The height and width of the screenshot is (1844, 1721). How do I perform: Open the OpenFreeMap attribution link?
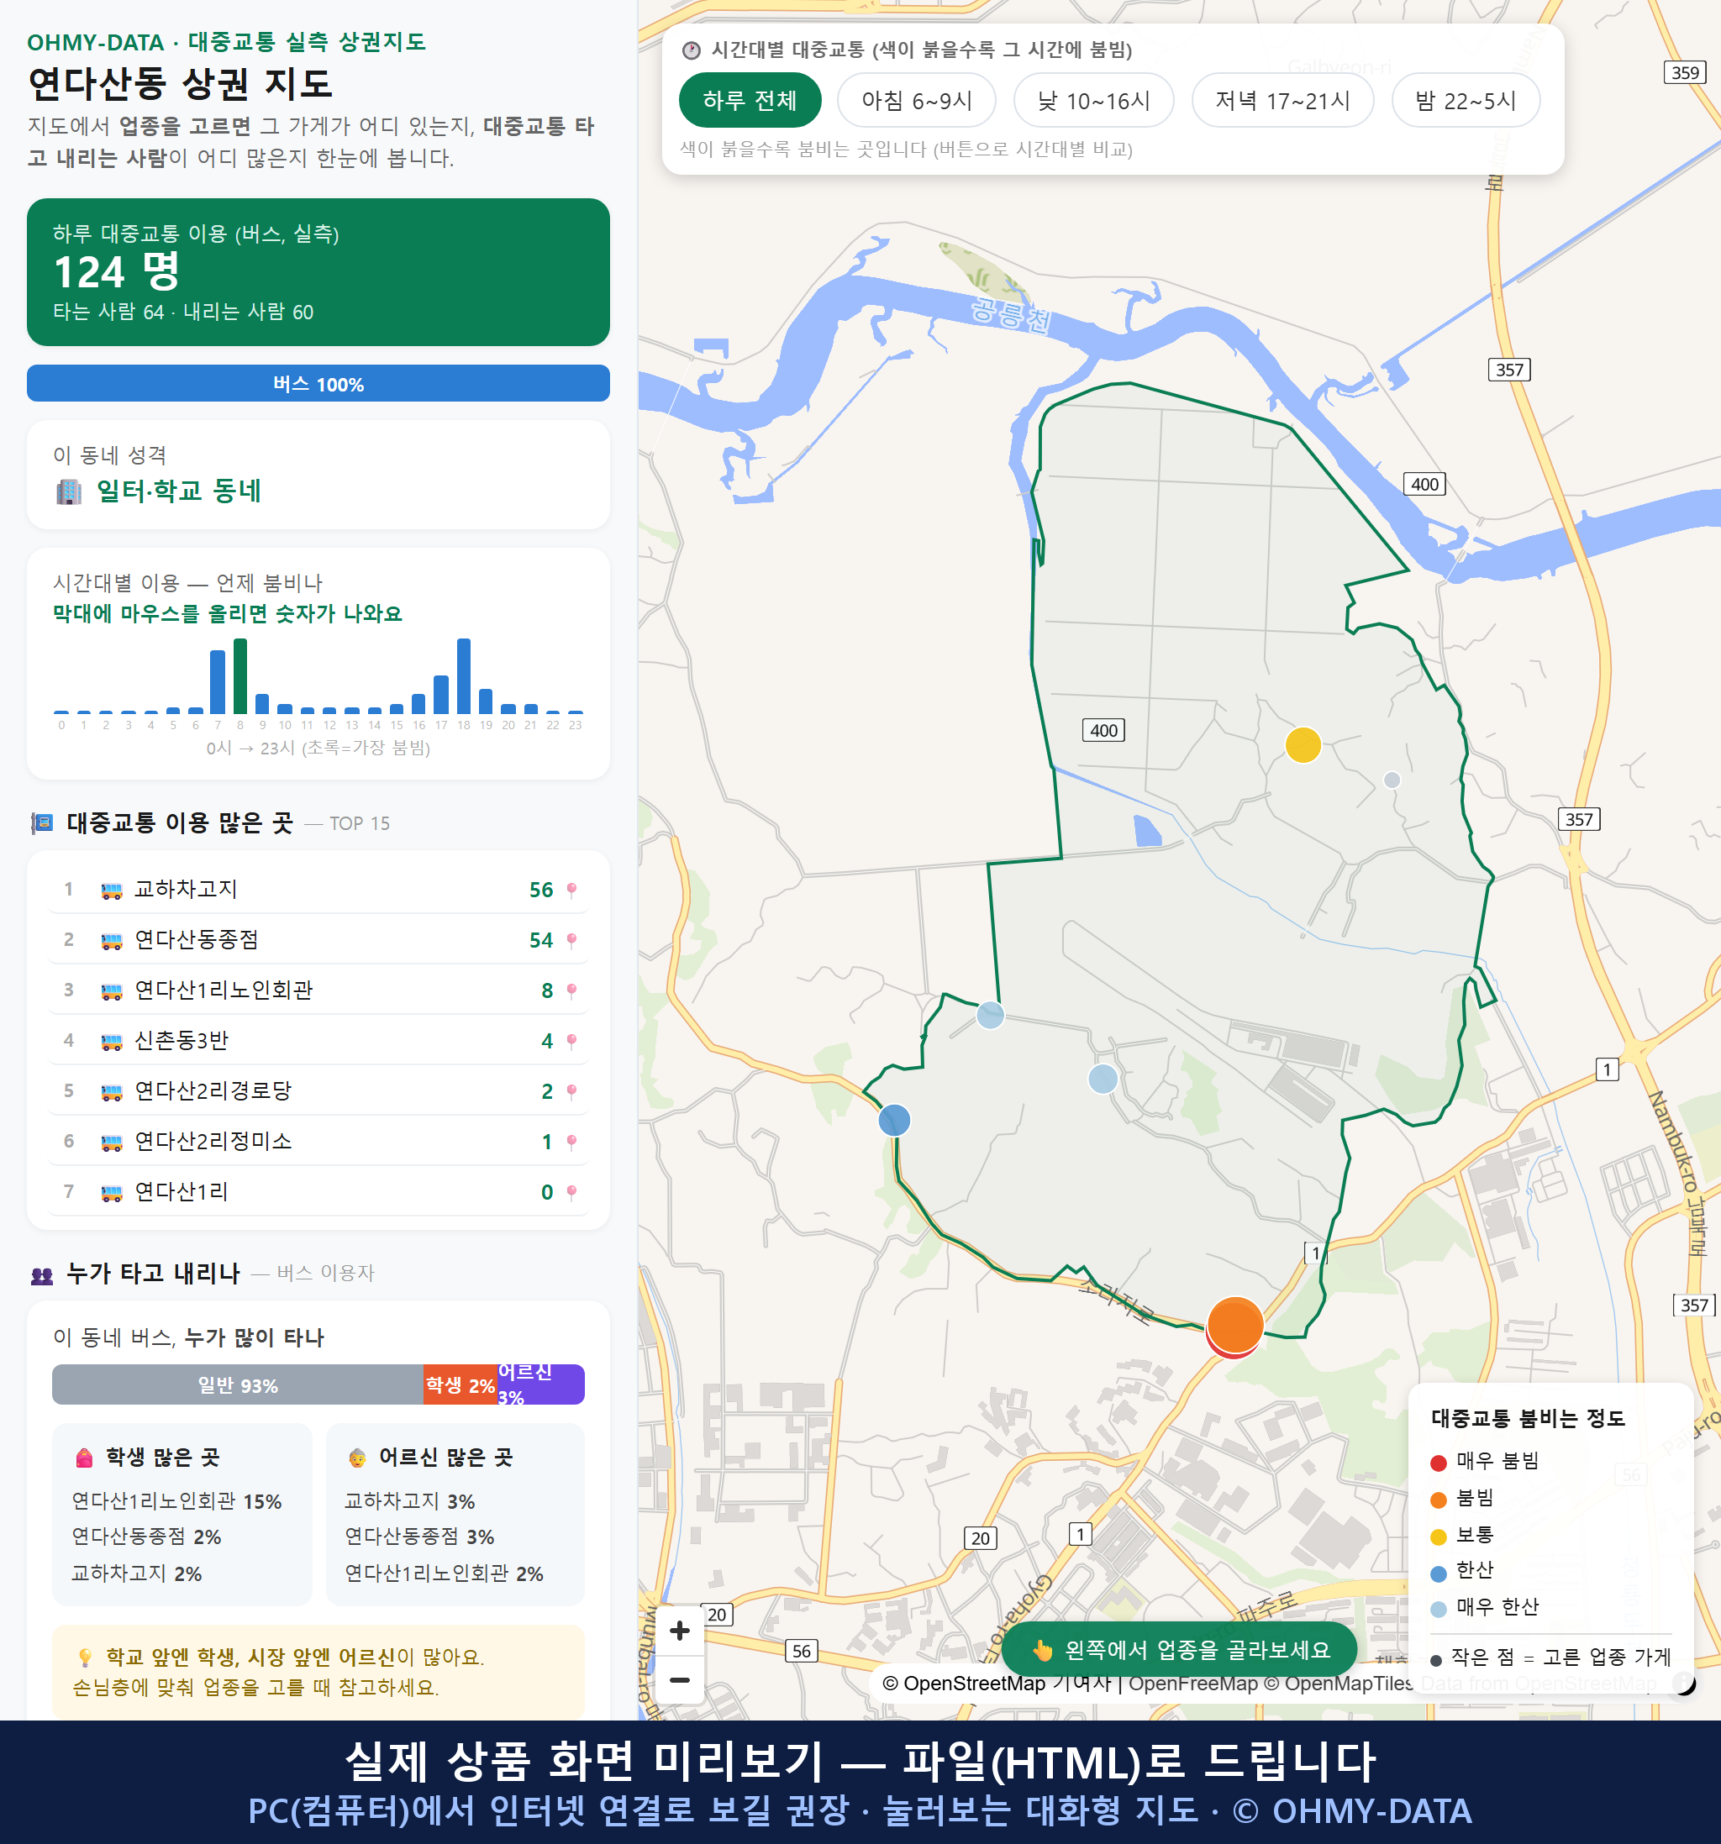point(1193,1684)
